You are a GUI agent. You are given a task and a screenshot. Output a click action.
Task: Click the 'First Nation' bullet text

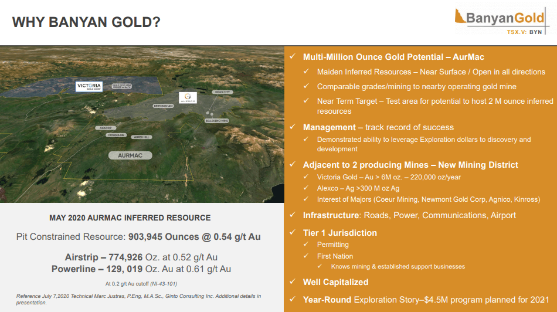click(x=335, y=256)
